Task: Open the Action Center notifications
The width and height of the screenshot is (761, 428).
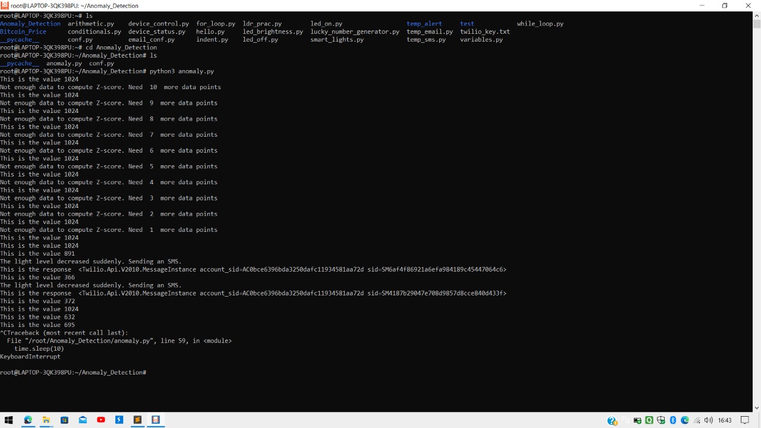Action: [x=744, y=420]
